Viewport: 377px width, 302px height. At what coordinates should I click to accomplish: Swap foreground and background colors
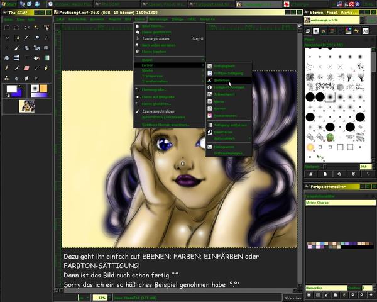[x=20, y=86]
